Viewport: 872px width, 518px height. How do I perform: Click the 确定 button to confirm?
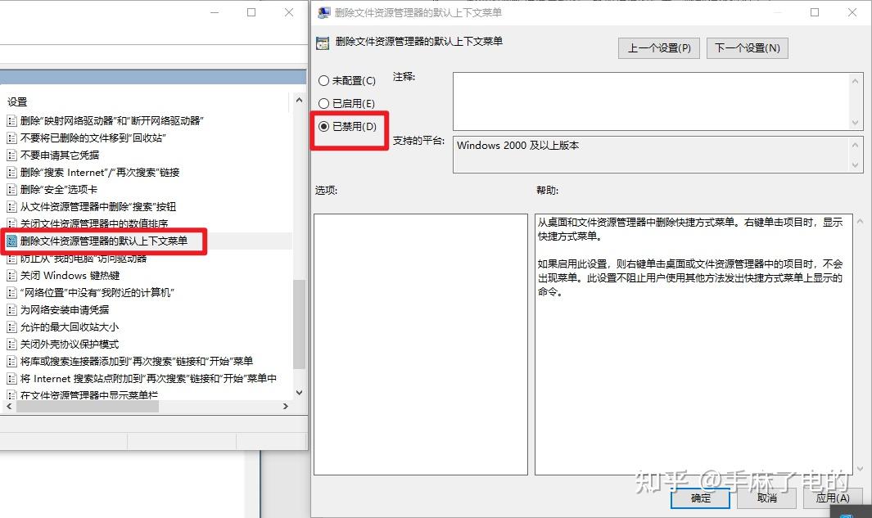pos(700,498)
